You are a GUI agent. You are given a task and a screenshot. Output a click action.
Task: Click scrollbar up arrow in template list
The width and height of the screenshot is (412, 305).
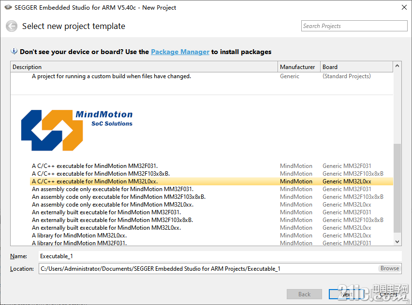[x=397, y=66]
